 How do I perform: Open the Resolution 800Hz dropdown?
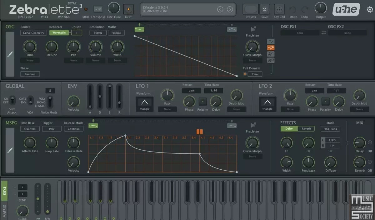tap(98, 33)
